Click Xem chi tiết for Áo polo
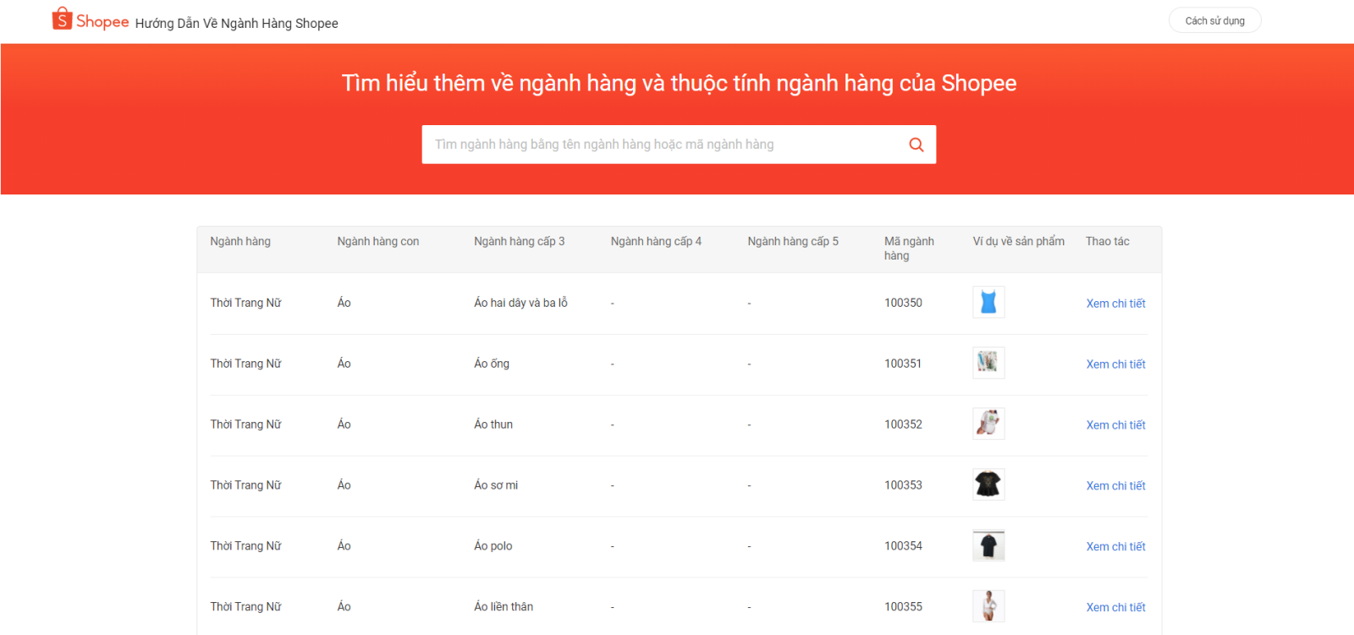The width and height of the screenshot is (1354, 635). tap(1115, 547)
